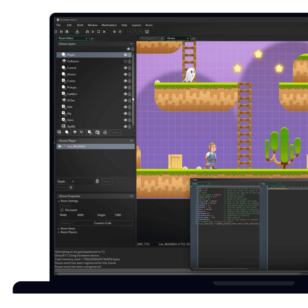The width and height of the screenshot is (308, 308).
Task: Stop the running game
Action: click(x=99, y=32)
